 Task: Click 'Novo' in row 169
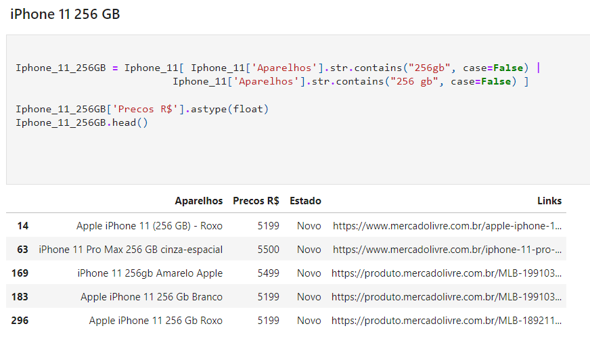click(309, 273)
